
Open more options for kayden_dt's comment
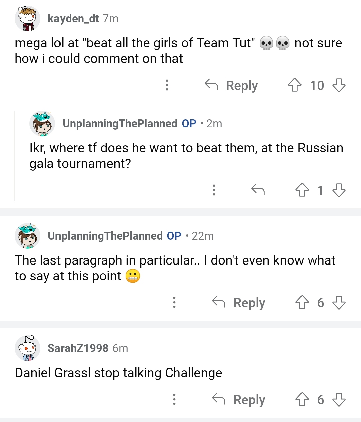167,85
